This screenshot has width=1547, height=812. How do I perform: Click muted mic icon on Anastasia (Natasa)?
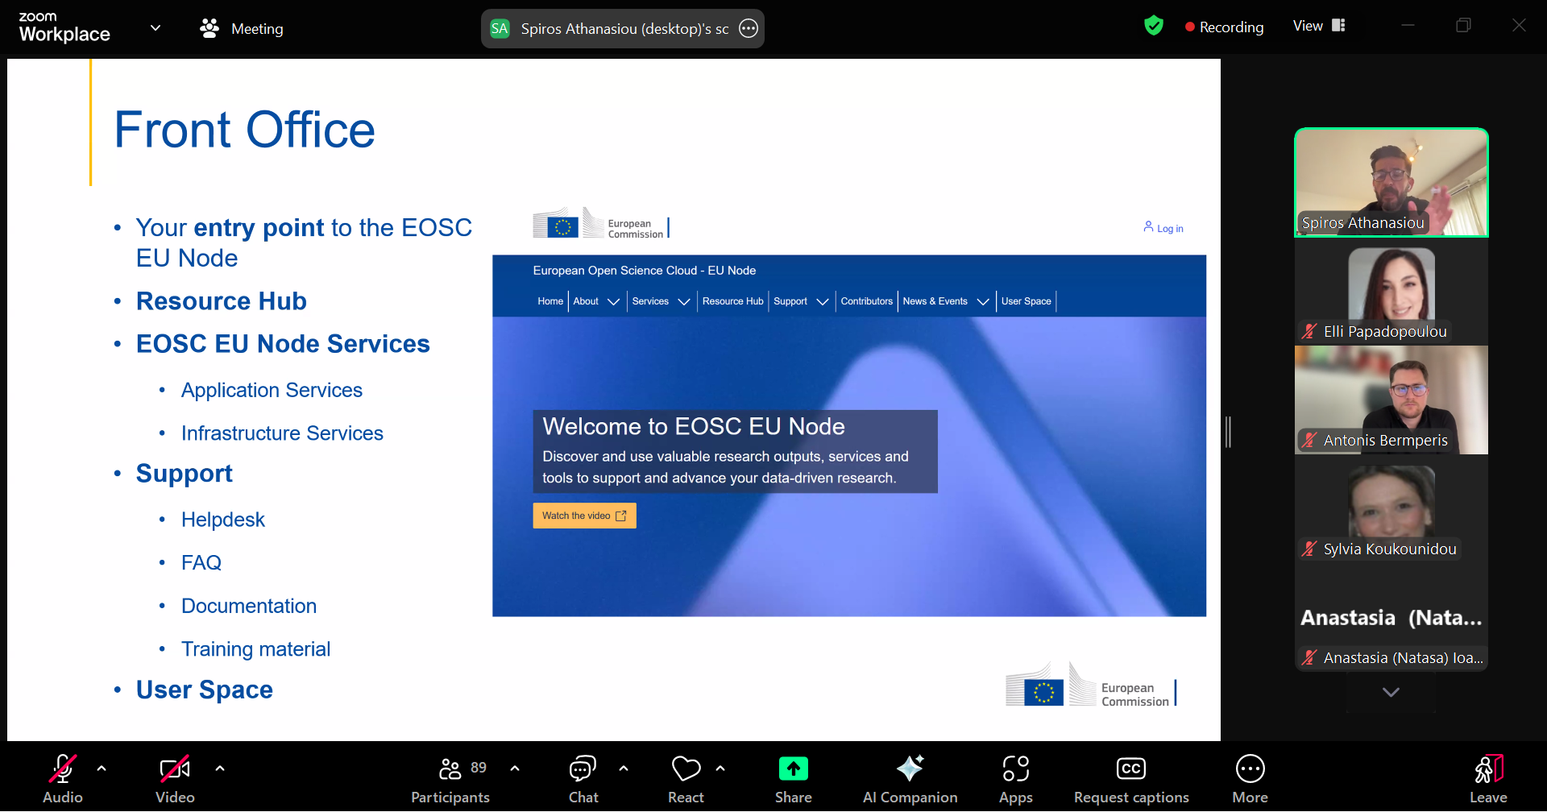(1309, 657)
